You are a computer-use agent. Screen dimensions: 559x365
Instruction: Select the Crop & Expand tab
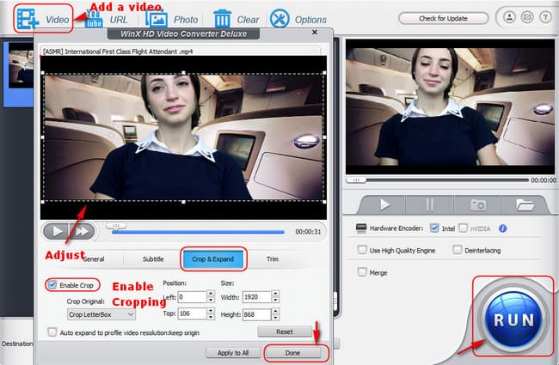click(213, 259)
